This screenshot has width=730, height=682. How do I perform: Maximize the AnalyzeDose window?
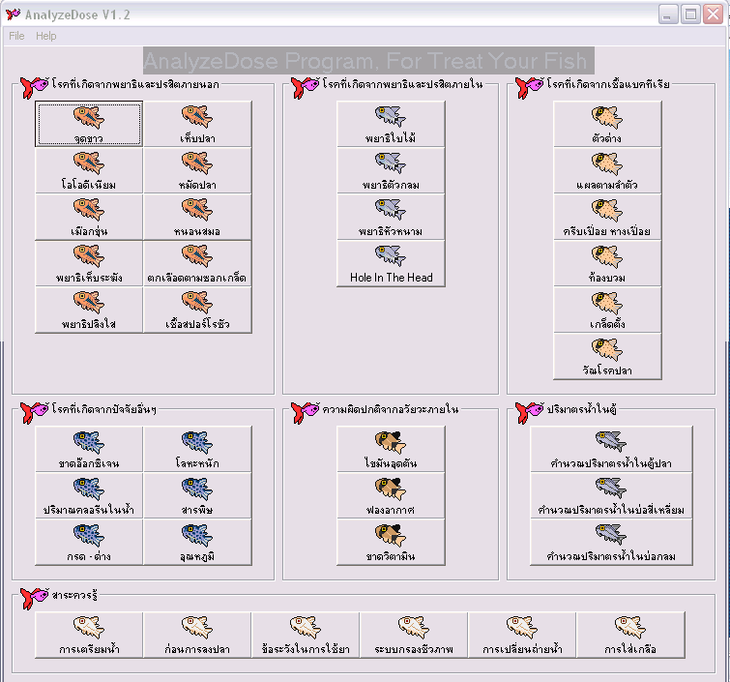click(x=691, y=15)
